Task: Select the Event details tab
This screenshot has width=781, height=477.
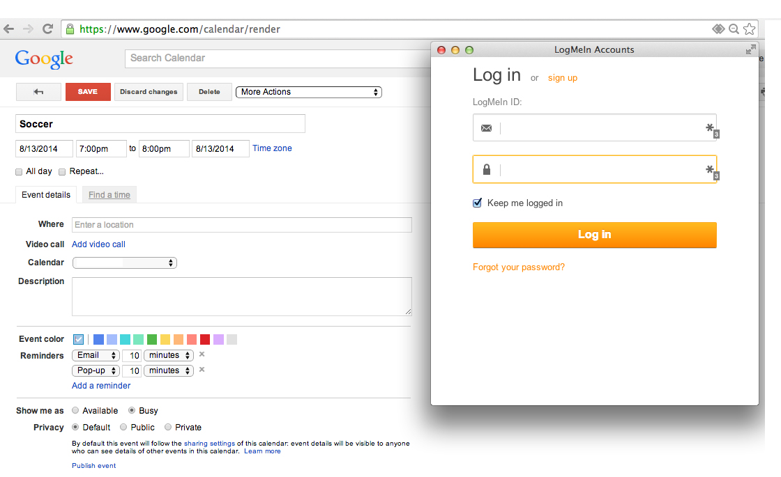Action: click(x=46, y=195)
